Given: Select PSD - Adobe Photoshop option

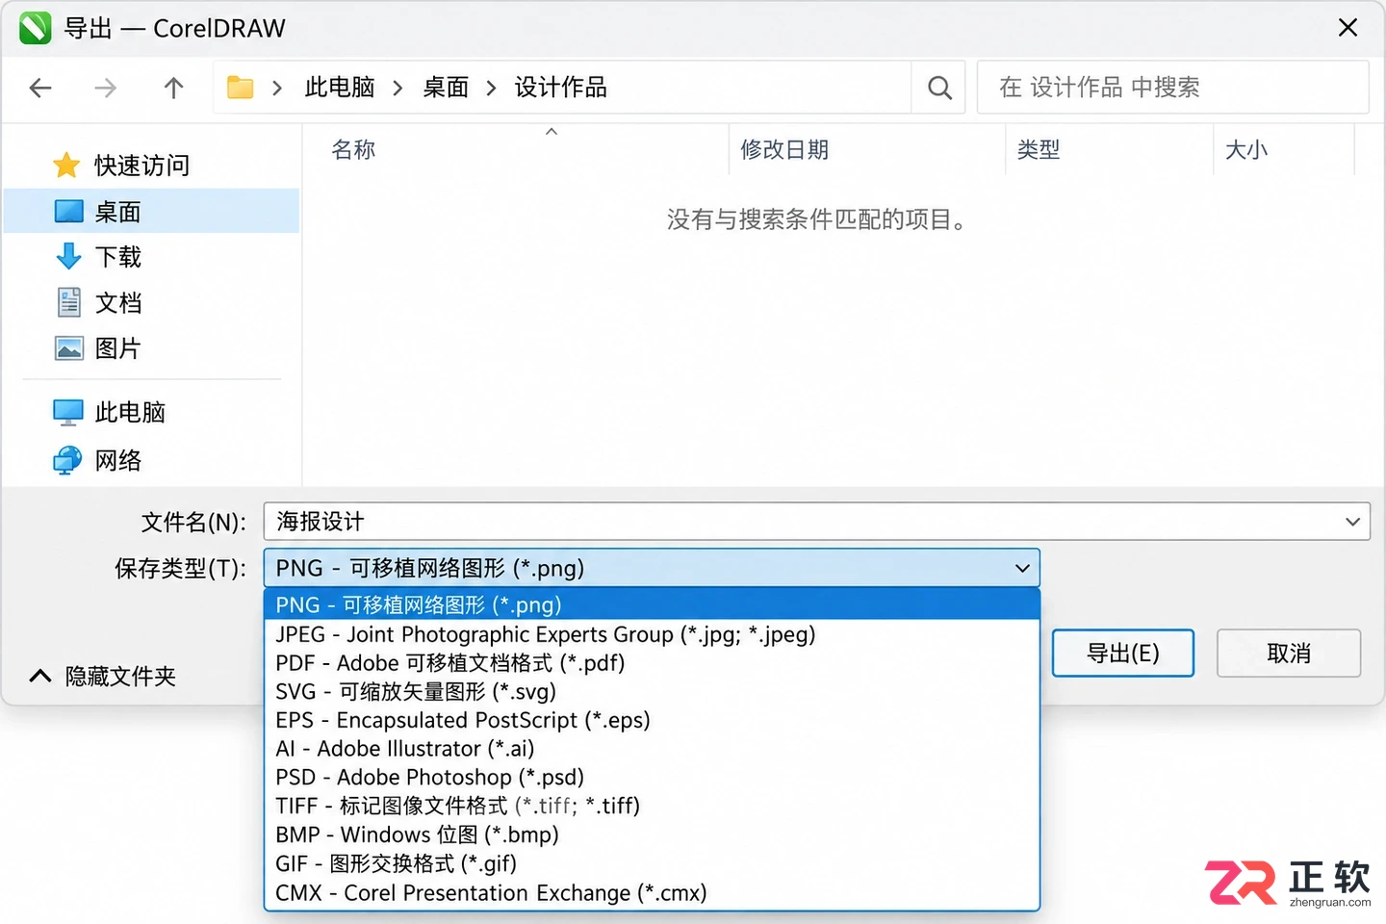Looking at the screenshot, I should (652, 777).
